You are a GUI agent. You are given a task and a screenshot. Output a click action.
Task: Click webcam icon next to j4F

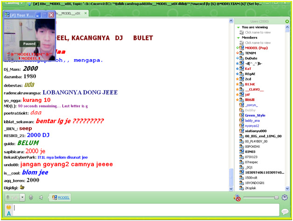(x=242, y=95)
